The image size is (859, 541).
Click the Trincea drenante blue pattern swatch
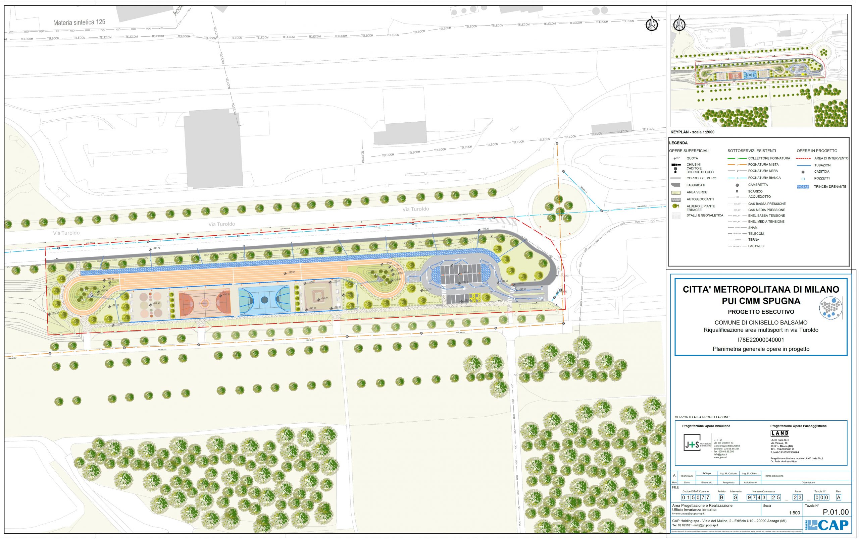click(x=803, y=187)
